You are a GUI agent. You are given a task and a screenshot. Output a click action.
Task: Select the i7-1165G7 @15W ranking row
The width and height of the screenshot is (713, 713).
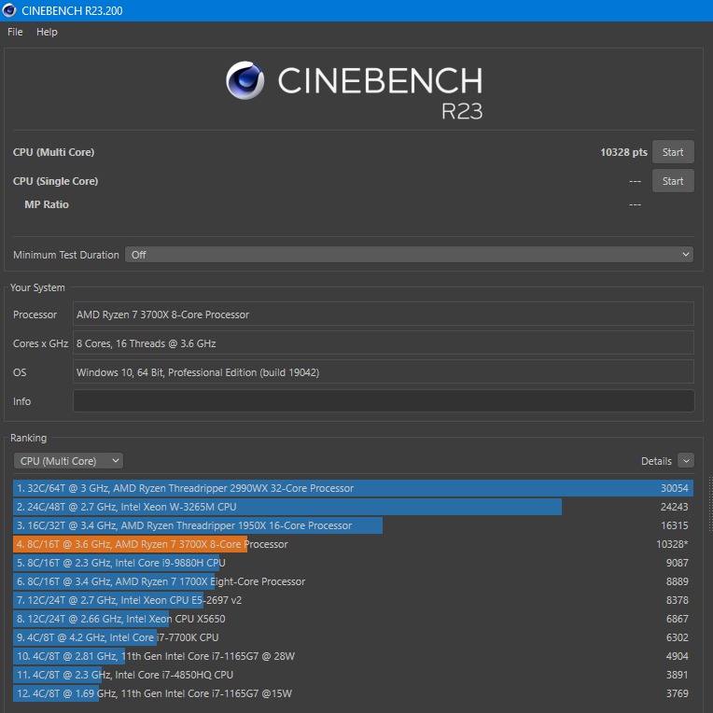[353, 693]
